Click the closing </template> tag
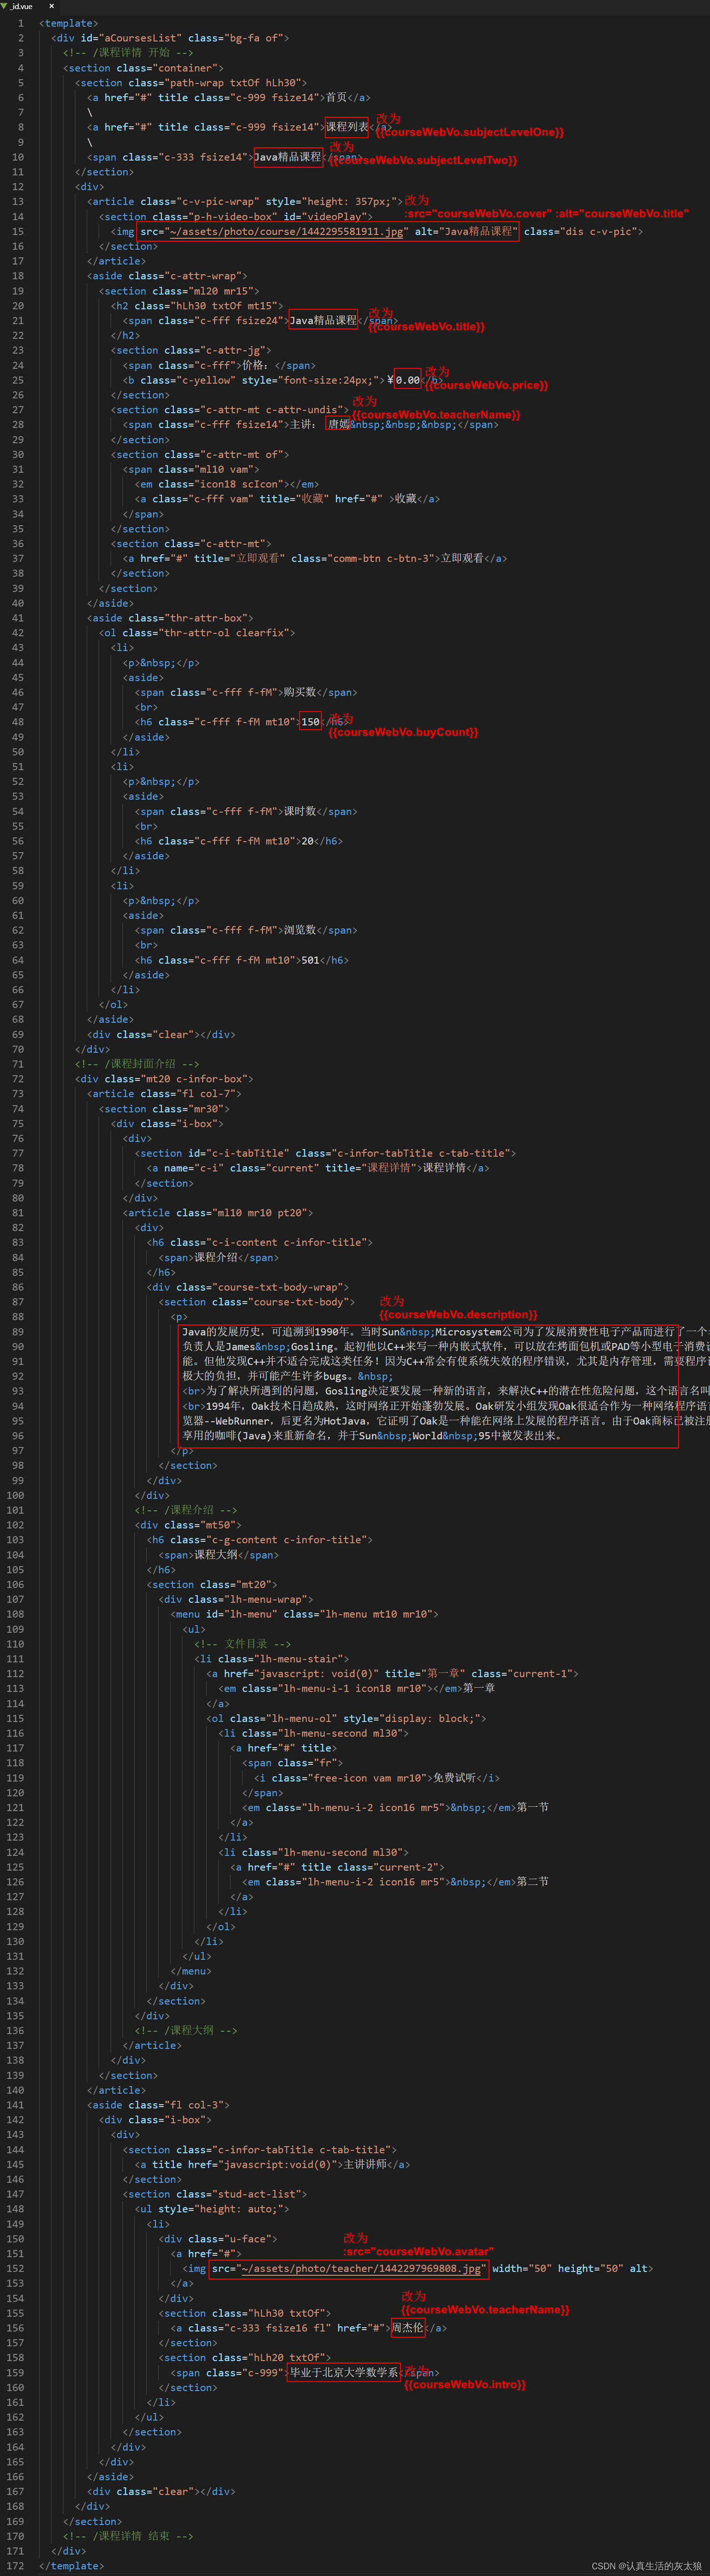 pos(71,2565)
